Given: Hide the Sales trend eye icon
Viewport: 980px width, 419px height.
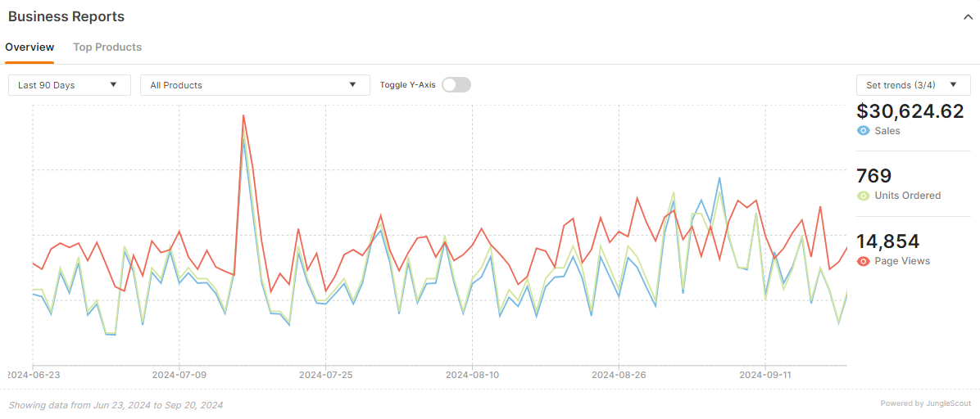Looking at the screenshot, I should point(863,131).
